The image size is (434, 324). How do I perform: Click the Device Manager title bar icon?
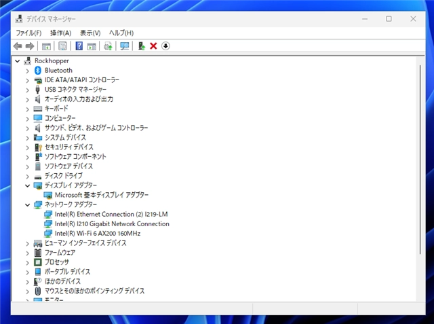click(19, 19)
